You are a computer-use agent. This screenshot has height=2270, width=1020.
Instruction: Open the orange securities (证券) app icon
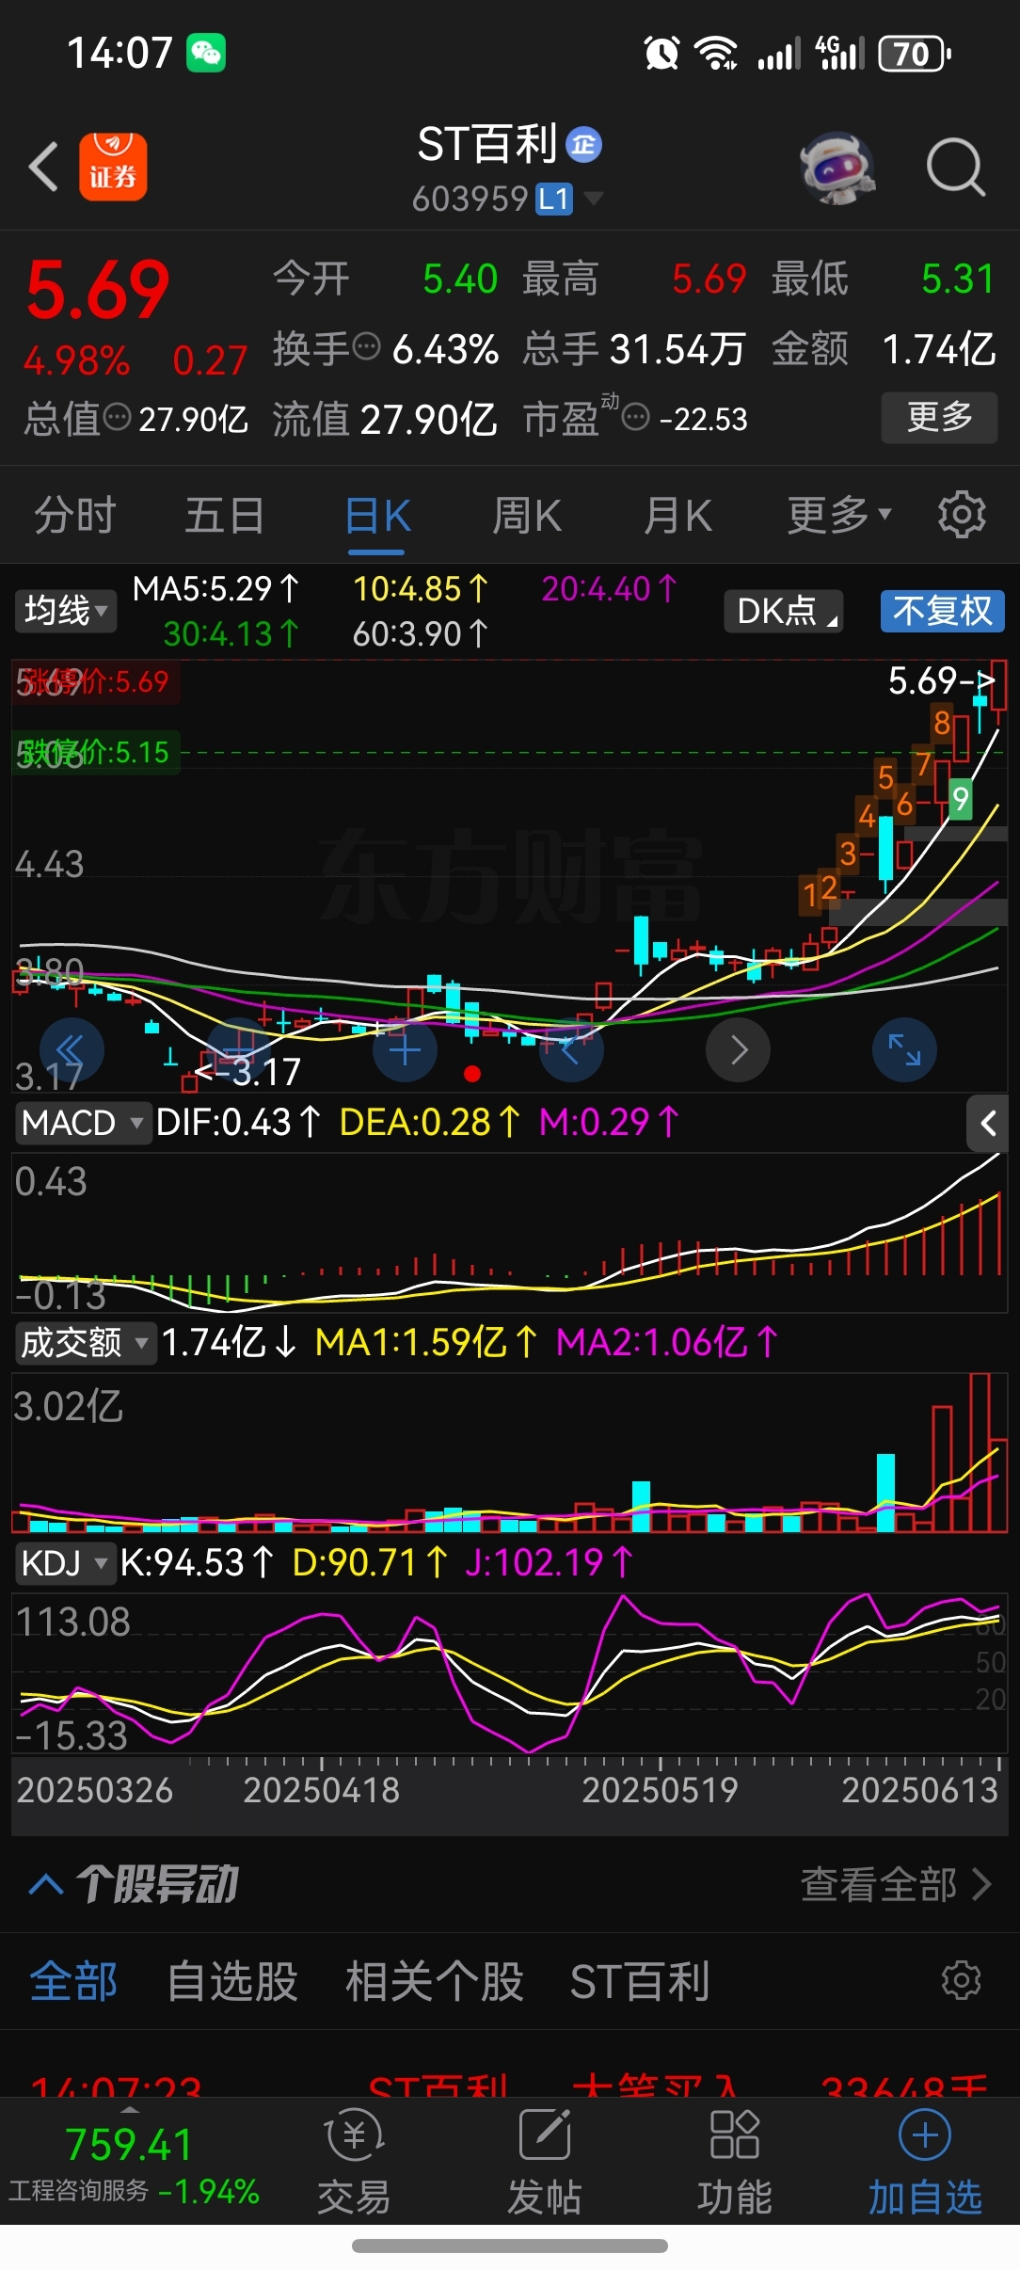click(x=113, y=167)
